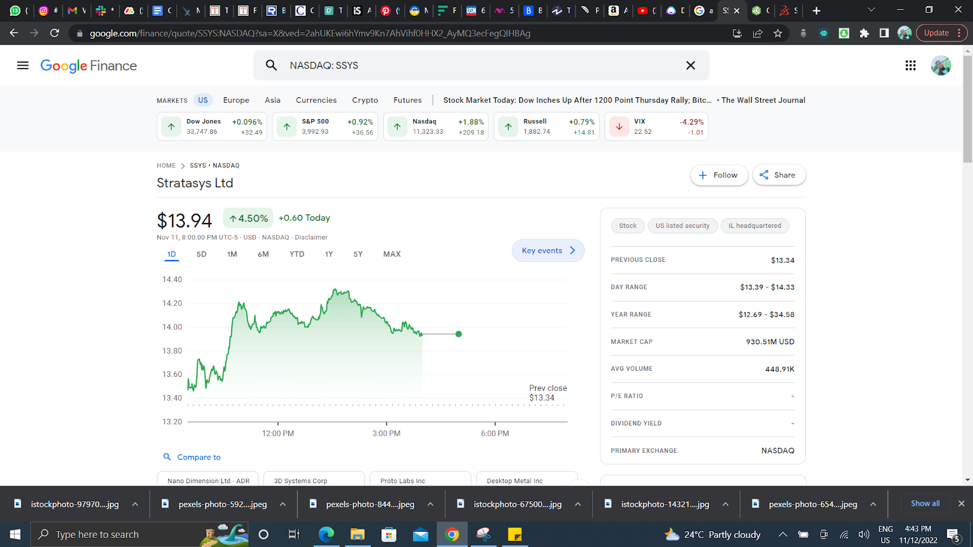Screen dimensions: 973x547
Task: Open Microsoft Edge from the taskbar
Action: [327, 534]
